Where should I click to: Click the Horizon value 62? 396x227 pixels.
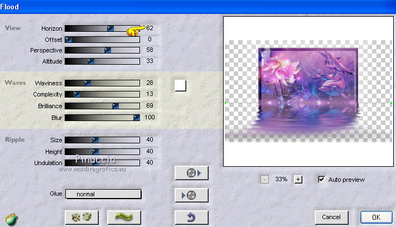(x=149, y=28)
